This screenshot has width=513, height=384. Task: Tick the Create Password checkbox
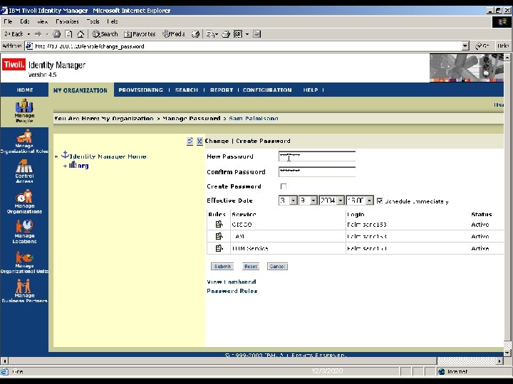(284, 186)
